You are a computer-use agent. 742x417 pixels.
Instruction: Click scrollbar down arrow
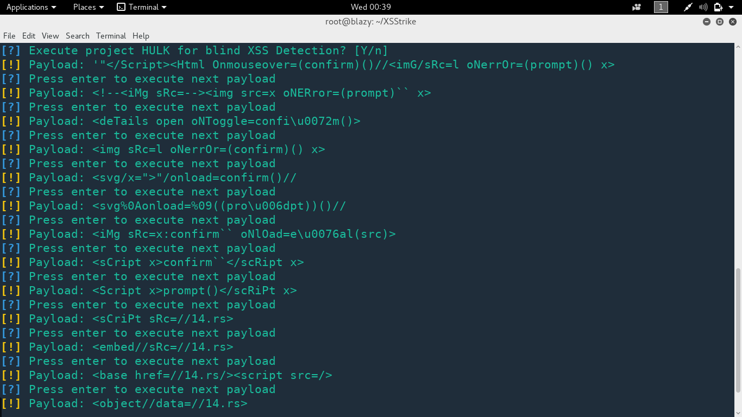click(737, 413)
